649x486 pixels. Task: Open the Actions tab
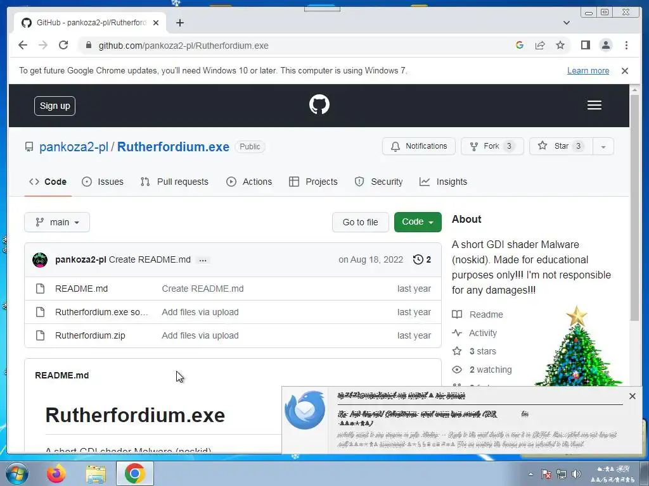pos(249,182)
